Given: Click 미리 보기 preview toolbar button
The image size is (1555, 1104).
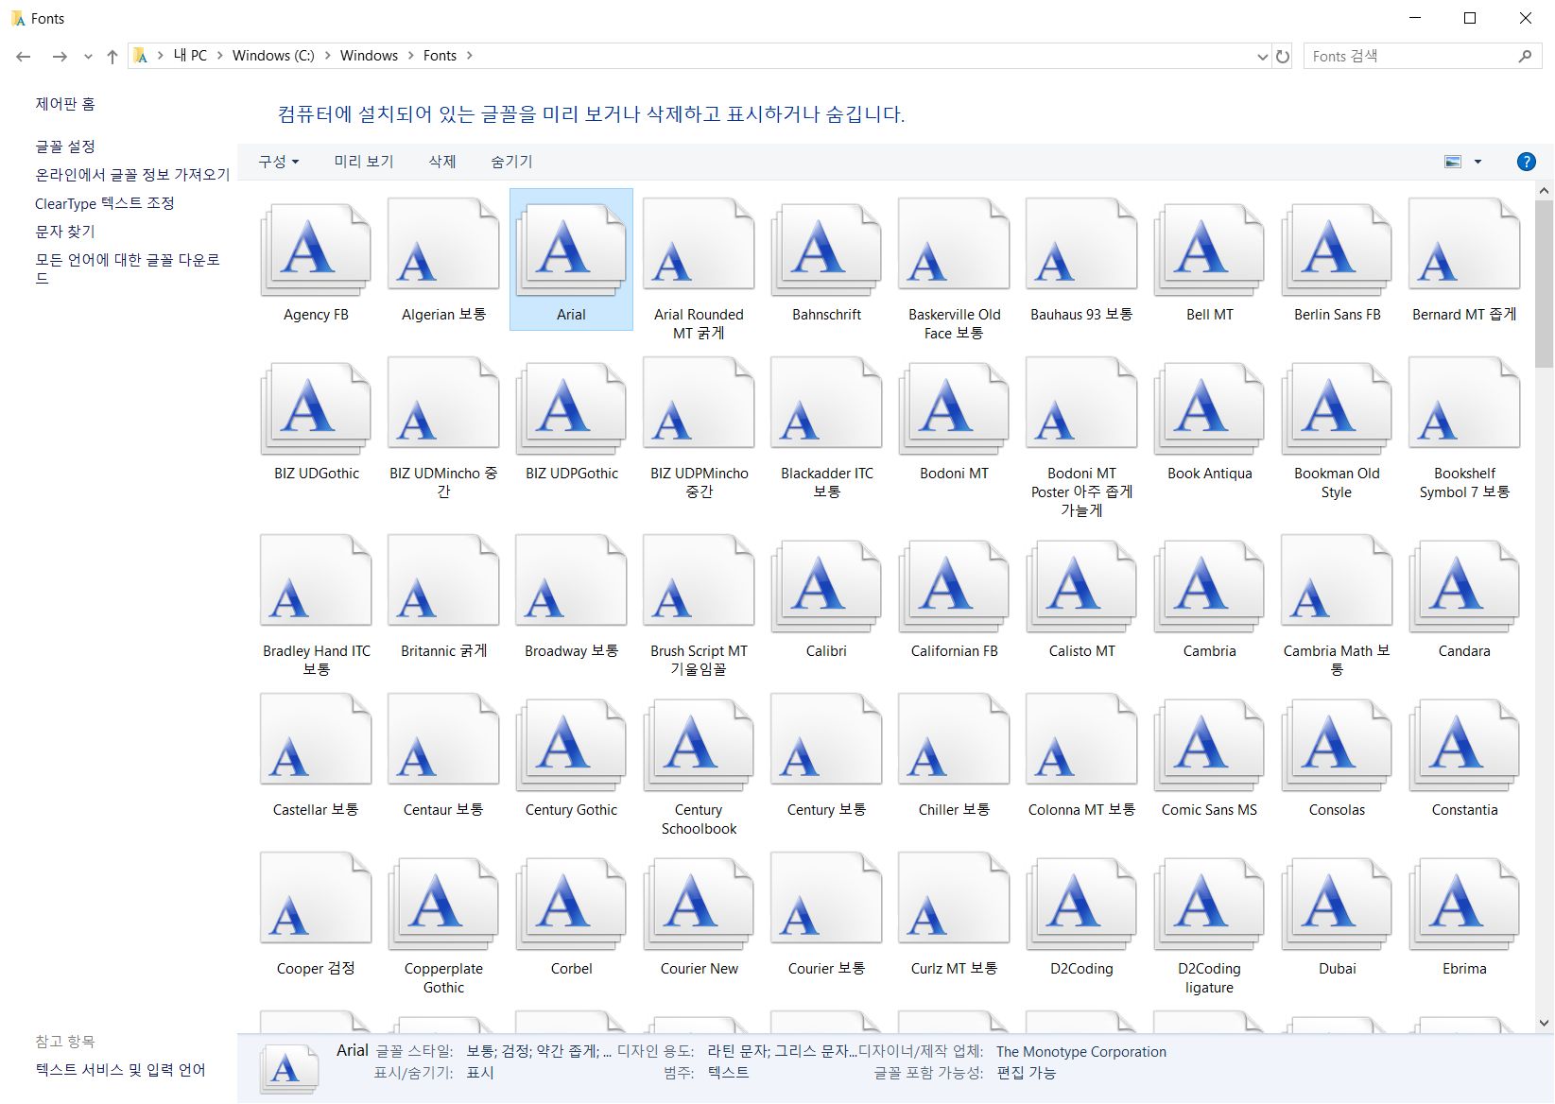Looking at the screenshot, I should point(364,162).
